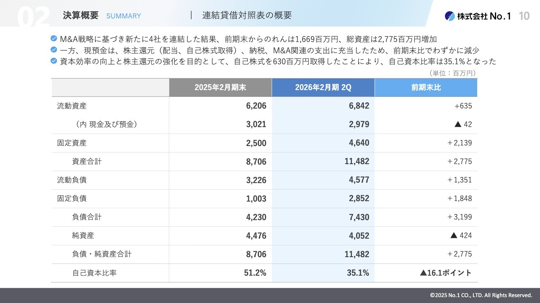Image resolution: width=540 pixels, height=303 pixels.
Task: Click the copyright notice in the footer
Action: point(481,295)
